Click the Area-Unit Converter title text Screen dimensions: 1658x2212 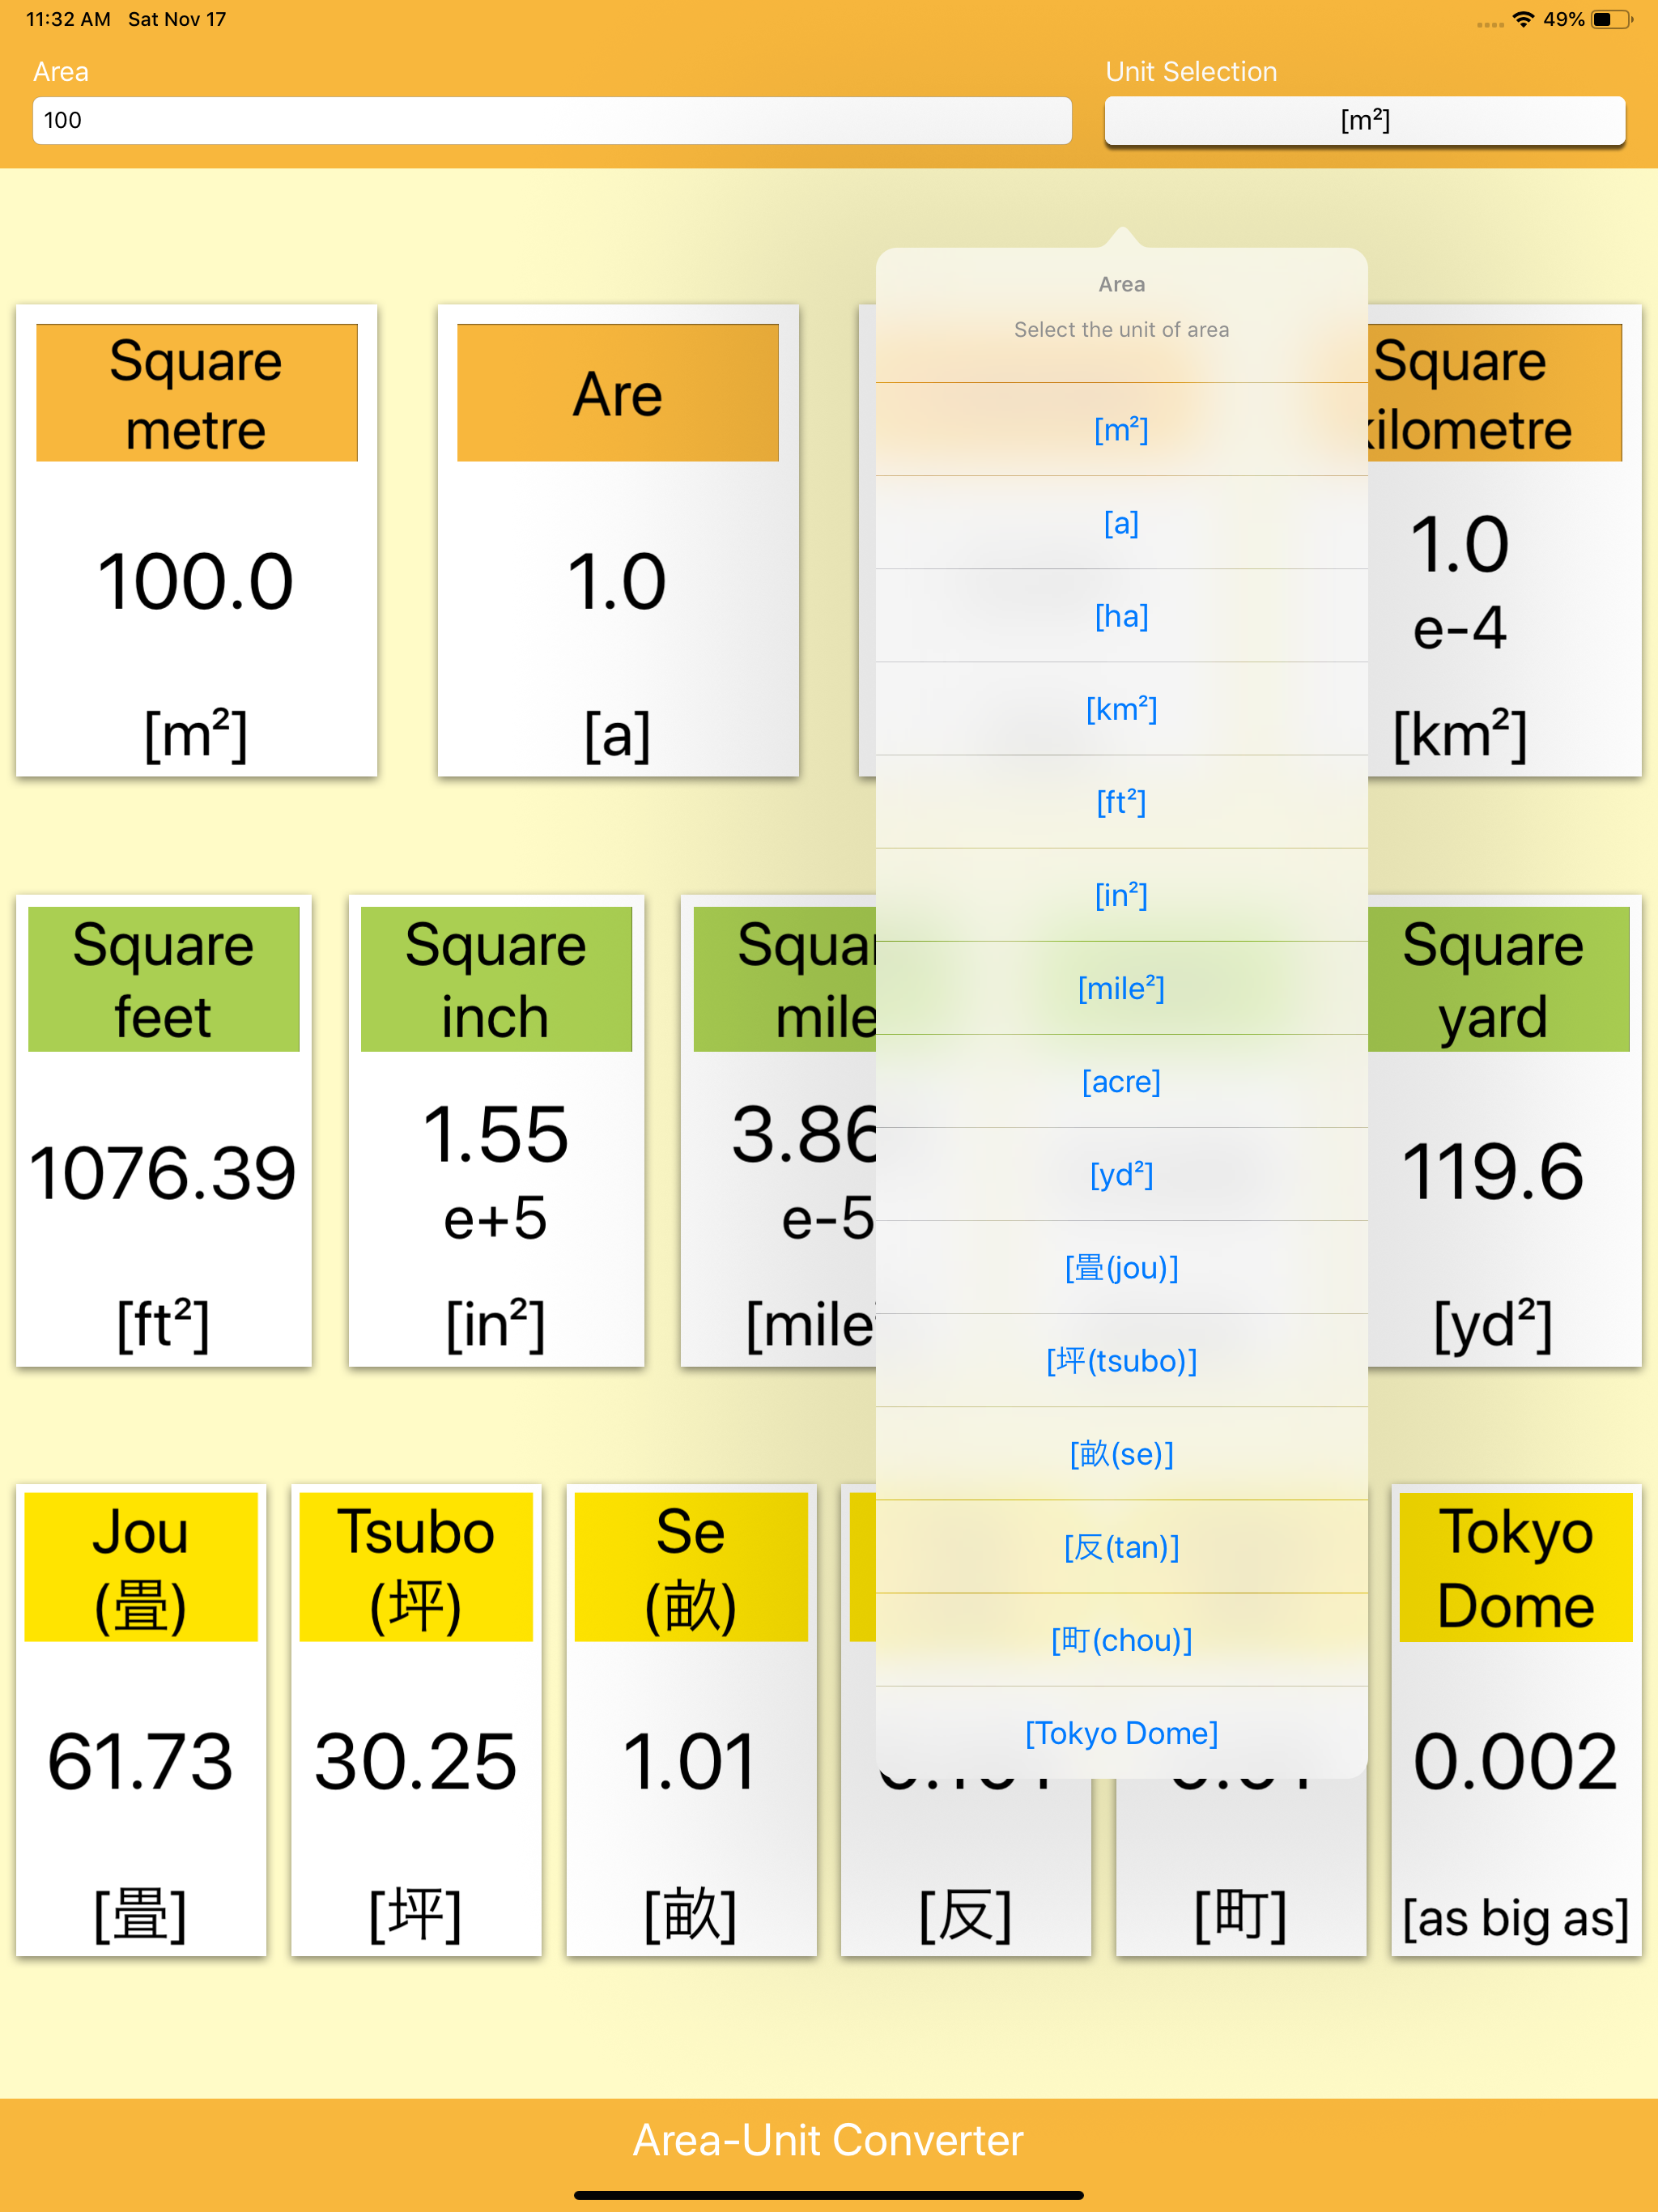click(x=829, y=2140)
